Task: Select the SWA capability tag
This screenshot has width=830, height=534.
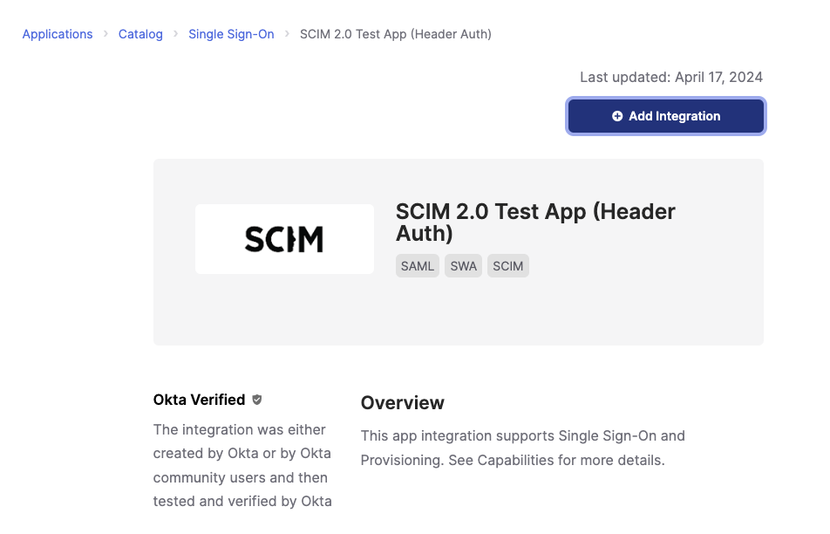Action: click(464, 266)
